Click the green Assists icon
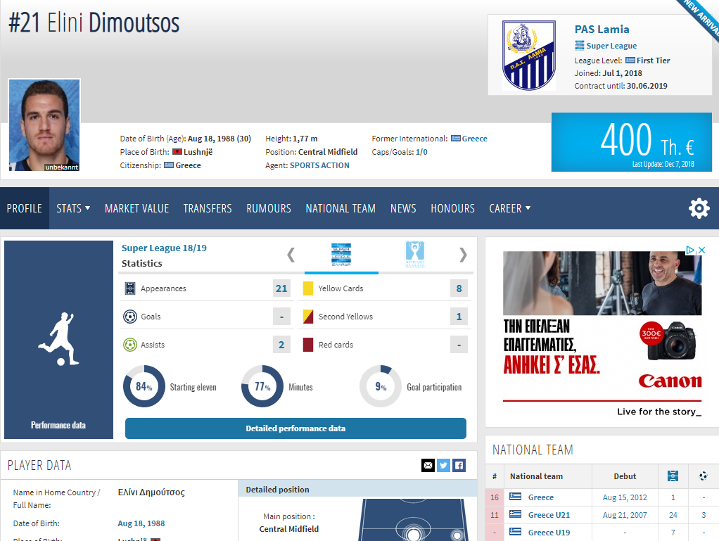The height and width of the screenshot is (541, 719). (130, 344)
